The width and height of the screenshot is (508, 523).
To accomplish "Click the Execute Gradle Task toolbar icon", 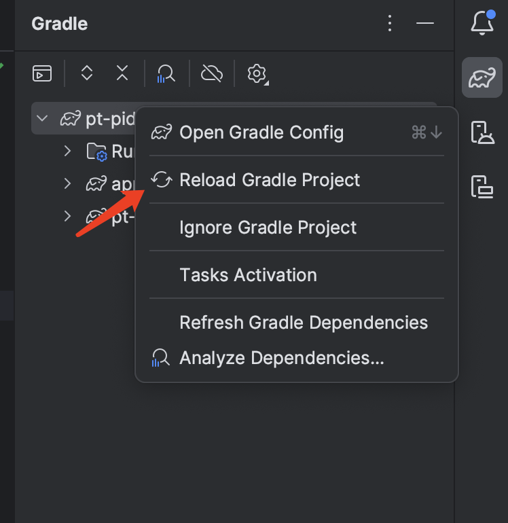I will [42, 73].
